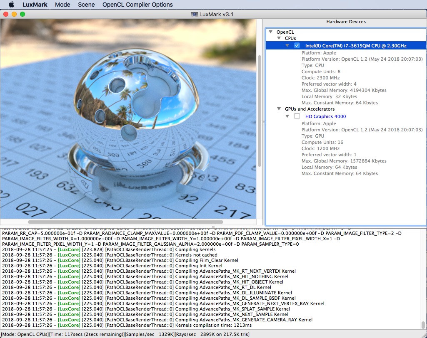Open the Apple menu
The image size is (427, 338).
[x=11, y=4]
